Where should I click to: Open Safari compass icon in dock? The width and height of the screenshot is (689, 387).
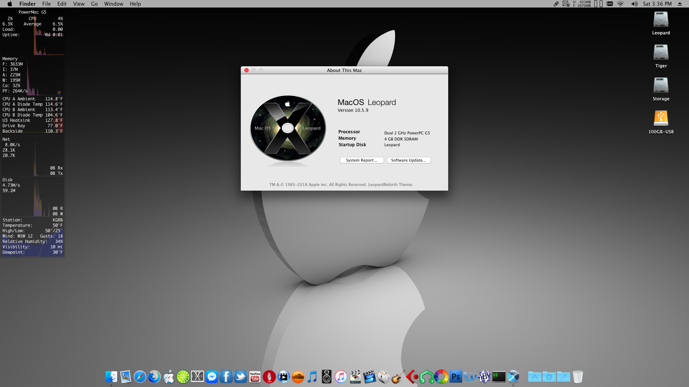click(x=140, y=377)
